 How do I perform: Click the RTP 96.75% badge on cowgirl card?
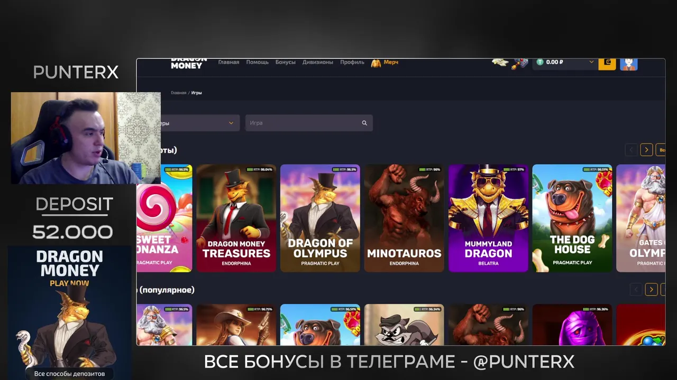[x=259, y=309]
